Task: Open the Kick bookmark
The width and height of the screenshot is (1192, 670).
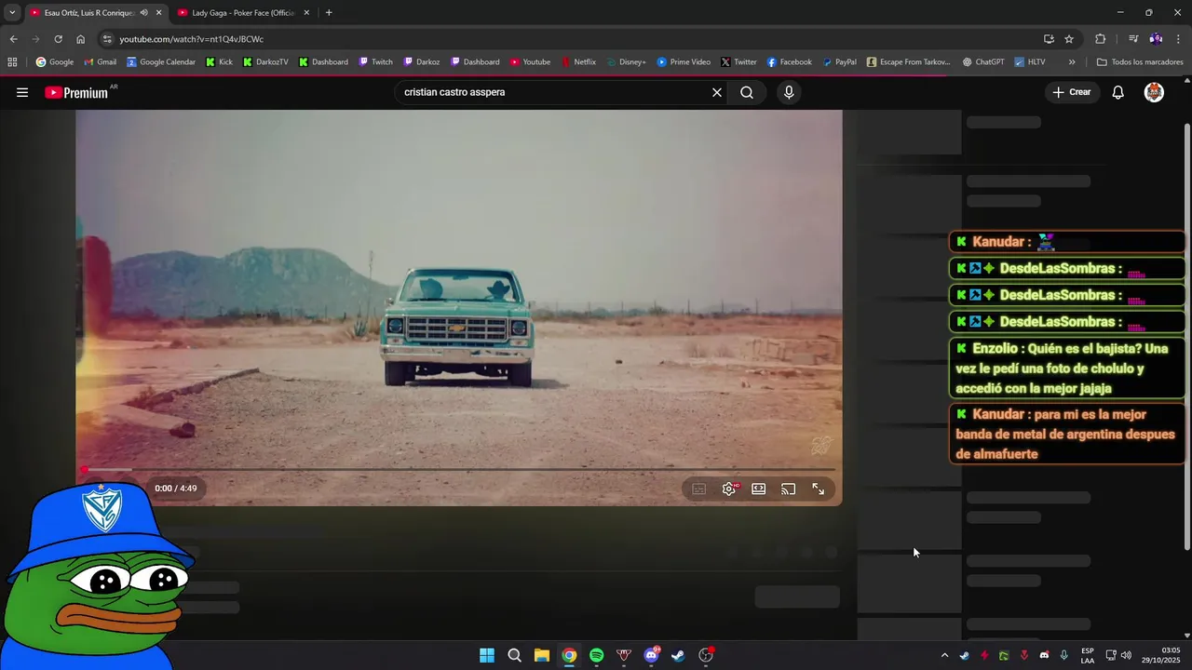Action: click(220, 62)
